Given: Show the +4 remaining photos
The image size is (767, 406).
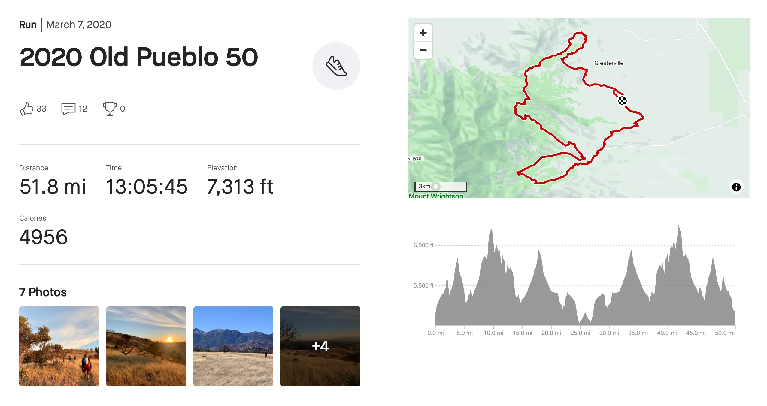Looking at the screenshot, I should 320,346.
